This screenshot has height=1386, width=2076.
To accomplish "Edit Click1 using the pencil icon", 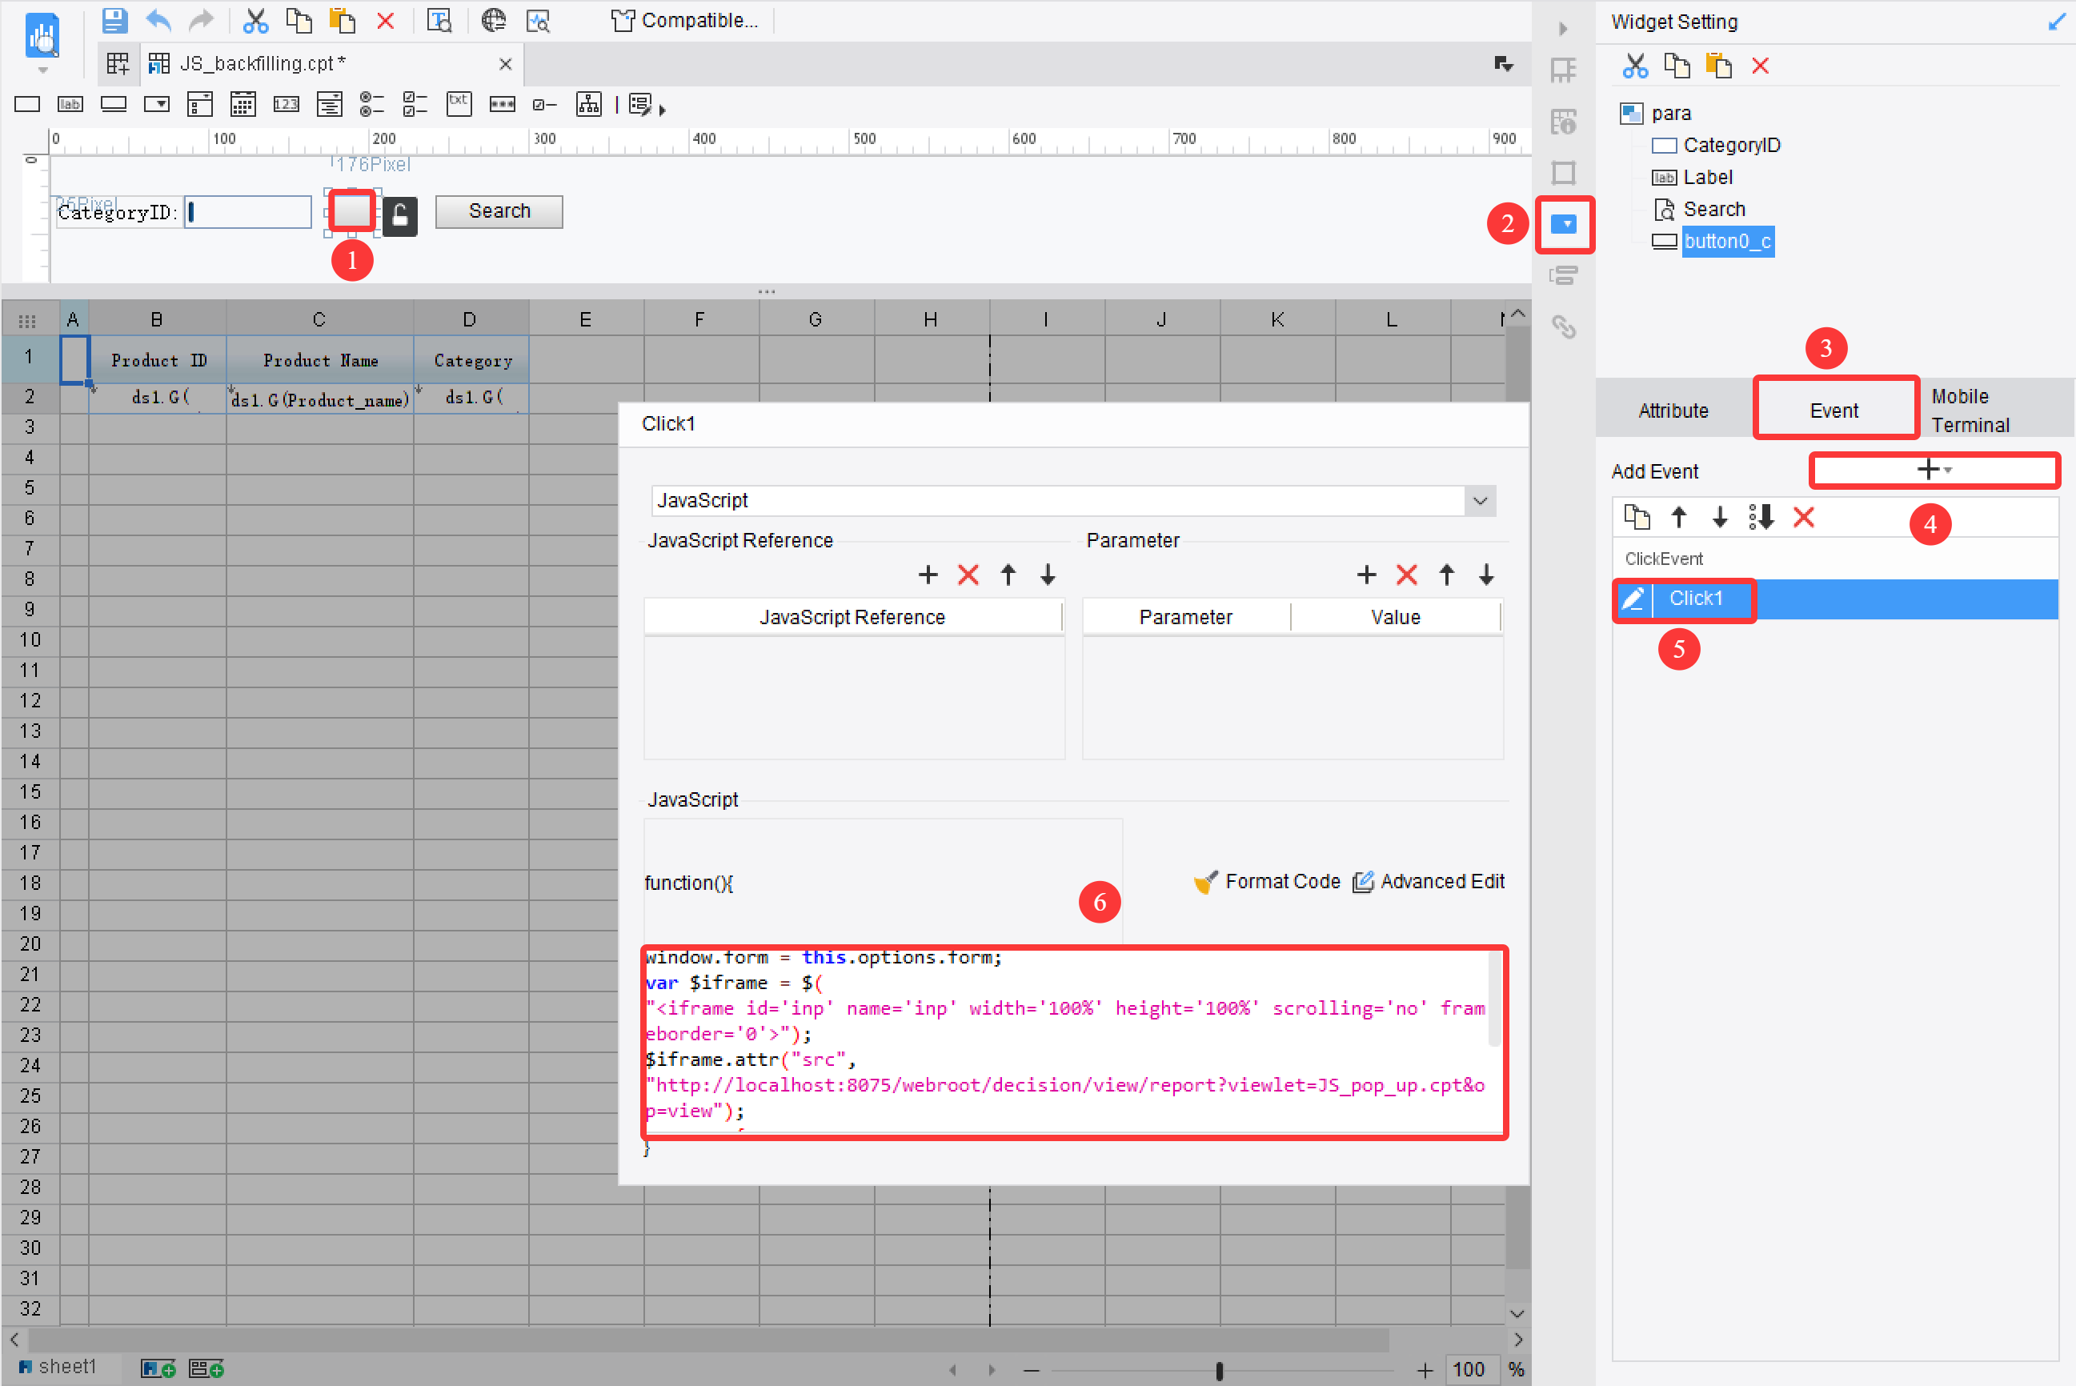I will [1634, 599].
